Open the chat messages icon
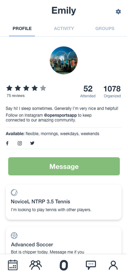Image resolution: width=127 pixels, height=276 pixels. pyautogui.click(x=91, y=265)
